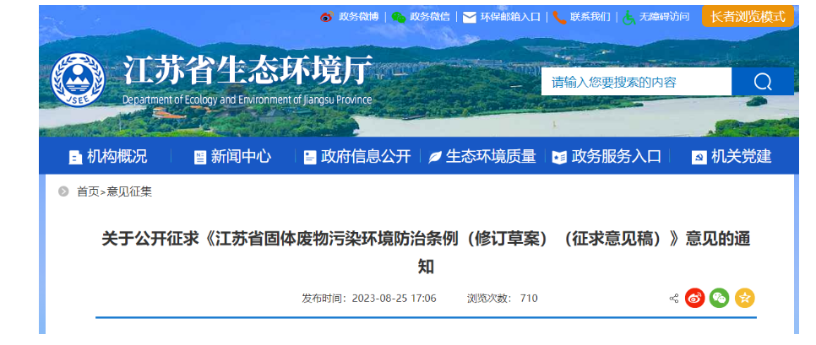Open 政务微博 link in the top bar
The image size is (816, 345).
pos(349,17)
